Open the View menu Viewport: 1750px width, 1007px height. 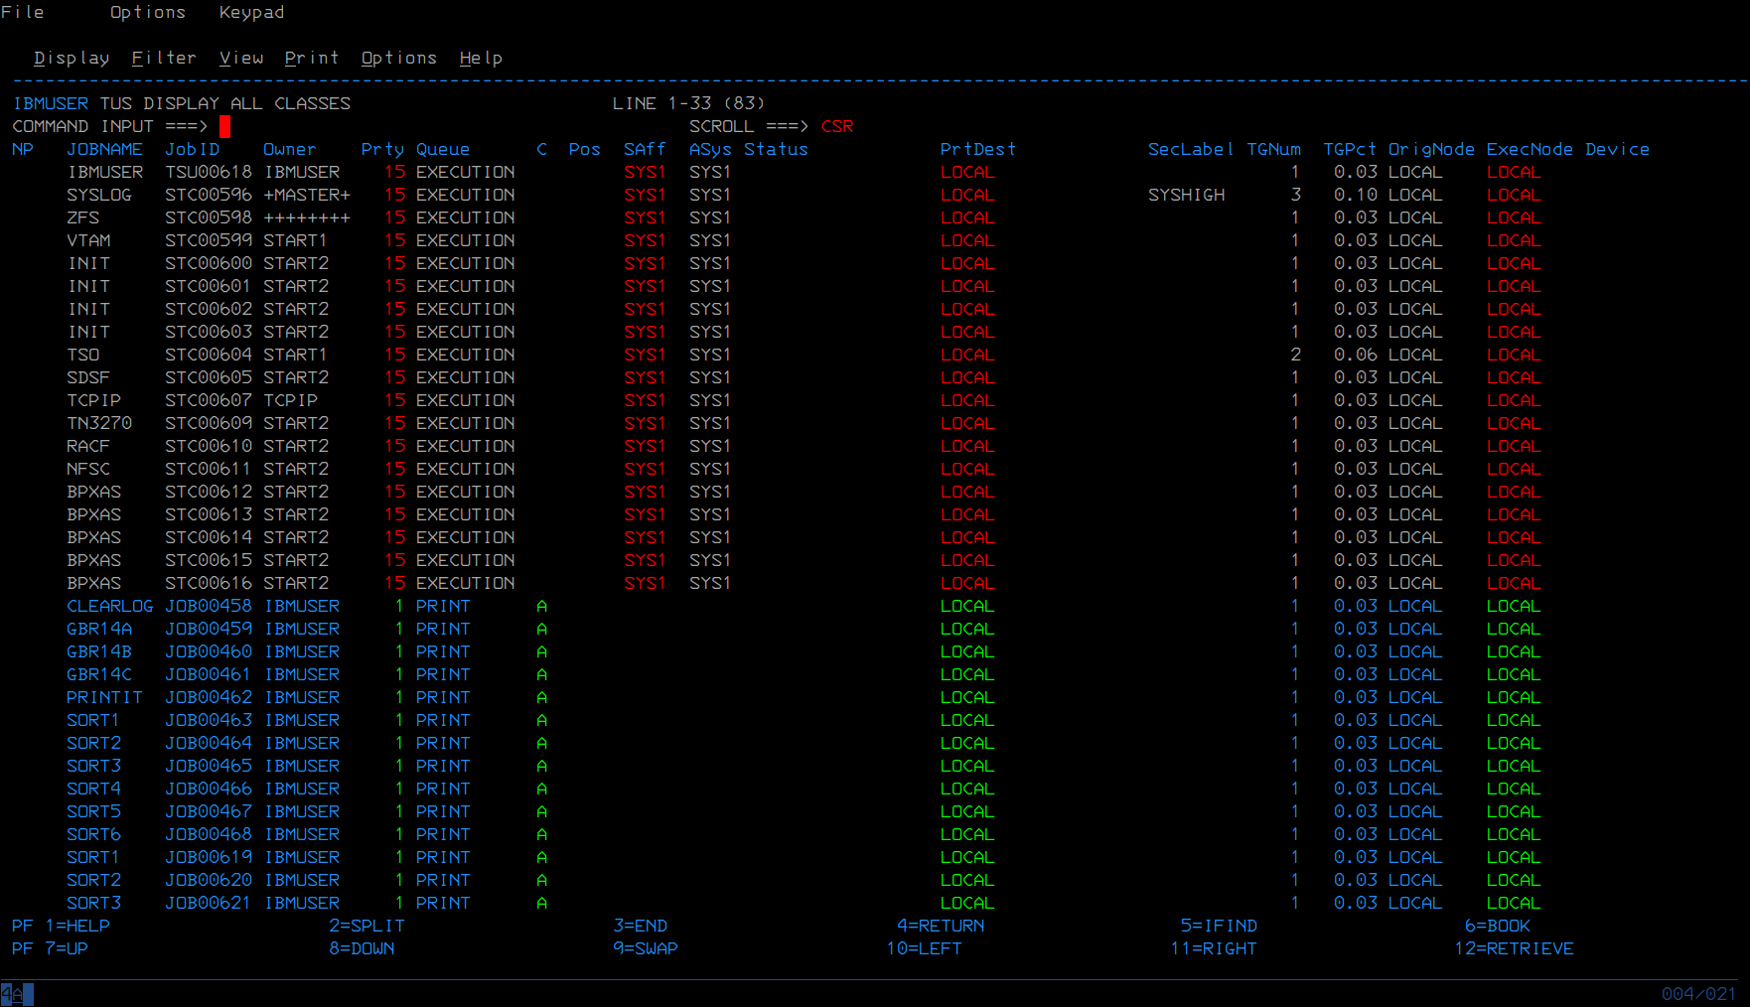(241, 58)
